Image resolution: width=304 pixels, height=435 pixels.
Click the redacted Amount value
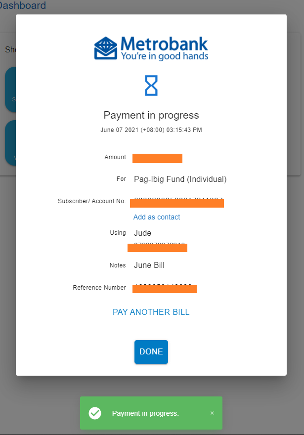tap(157, 158)
